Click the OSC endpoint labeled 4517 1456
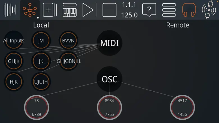 tap(182, 107)
